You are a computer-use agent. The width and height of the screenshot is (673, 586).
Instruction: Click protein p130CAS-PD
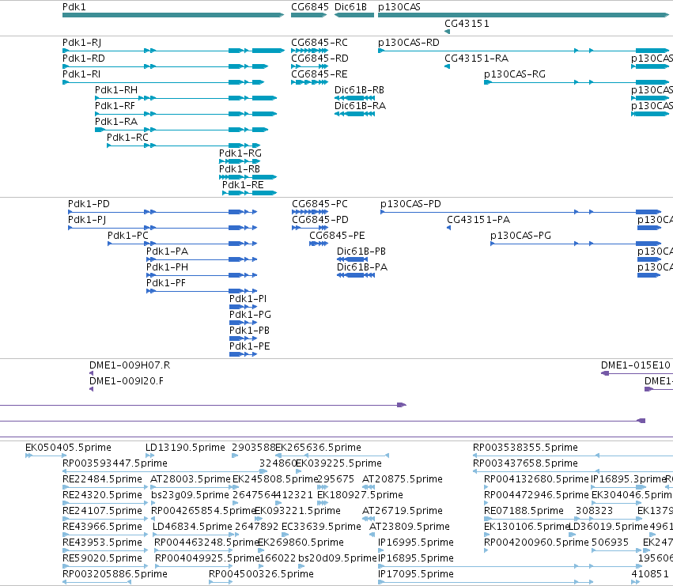[x=410, y=204]
